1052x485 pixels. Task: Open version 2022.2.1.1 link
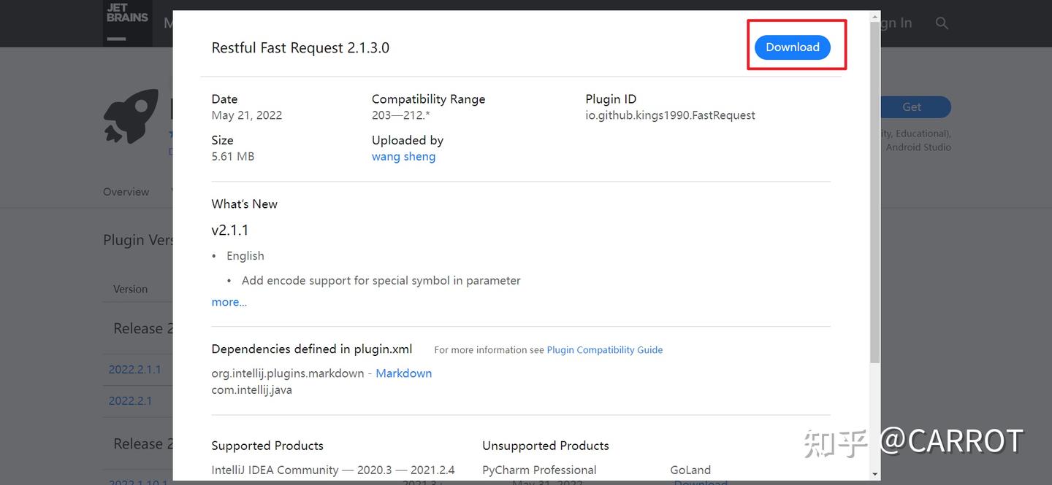[134, 369]
